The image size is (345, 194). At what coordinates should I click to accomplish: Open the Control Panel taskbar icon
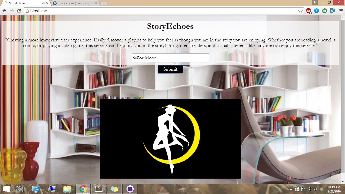36,189
